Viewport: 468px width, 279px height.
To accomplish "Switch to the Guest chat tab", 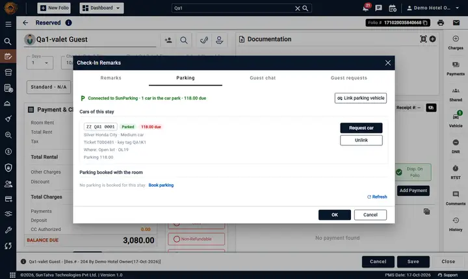I will point(263,78).
